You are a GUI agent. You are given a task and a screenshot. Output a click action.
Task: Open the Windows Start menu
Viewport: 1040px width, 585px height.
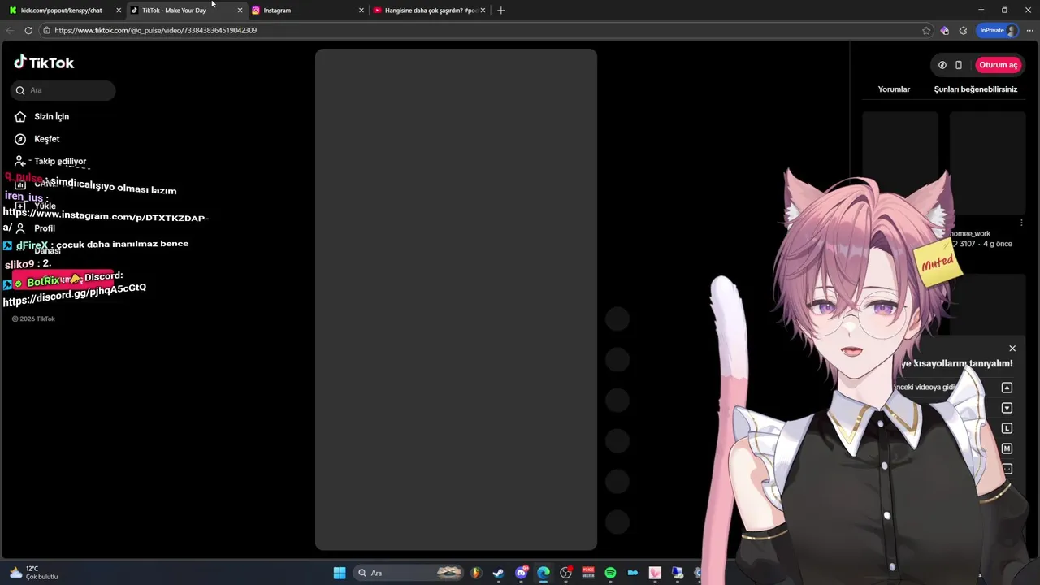tap(340, 573)
